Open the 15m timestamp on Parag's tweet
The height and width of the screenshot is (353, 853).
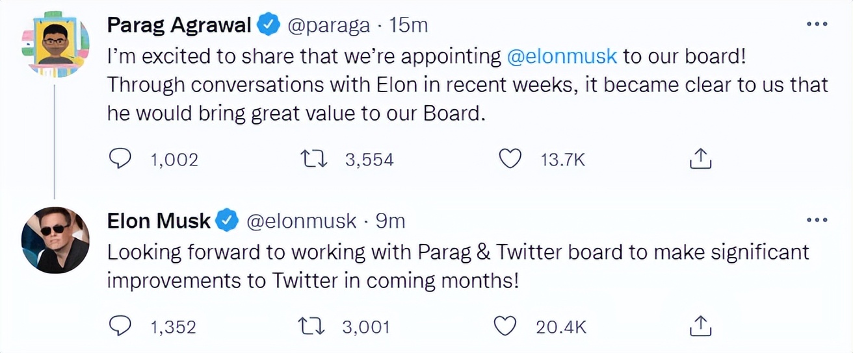408,25
